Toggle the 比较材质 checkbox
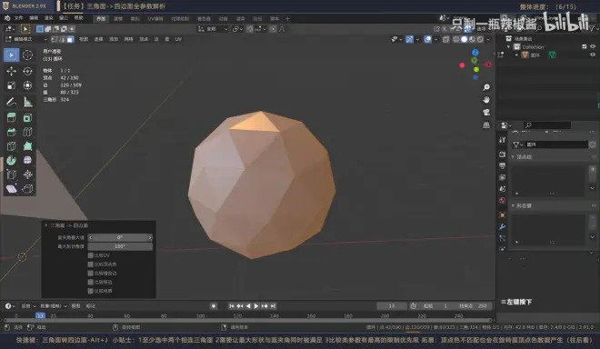This screenshot has width=600, height=349. 91,291
